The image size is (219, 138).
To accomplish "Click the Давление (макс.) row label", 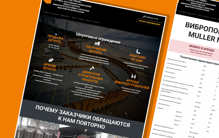I will tap(164, 104).
